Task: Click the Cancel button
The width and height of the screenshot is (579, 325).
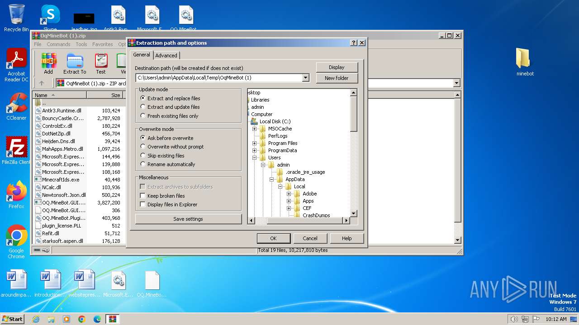Action: pyautogui.click(x=310, y=238)
